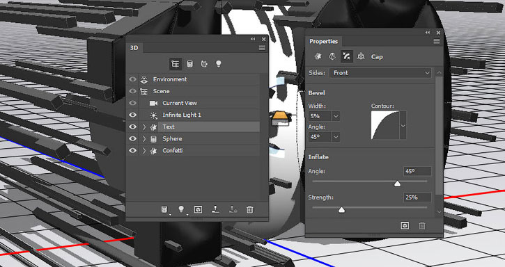This screenshot has height=267, width=505.
Task: Hide Infinite Light 1
Action: tap(132, 115)
